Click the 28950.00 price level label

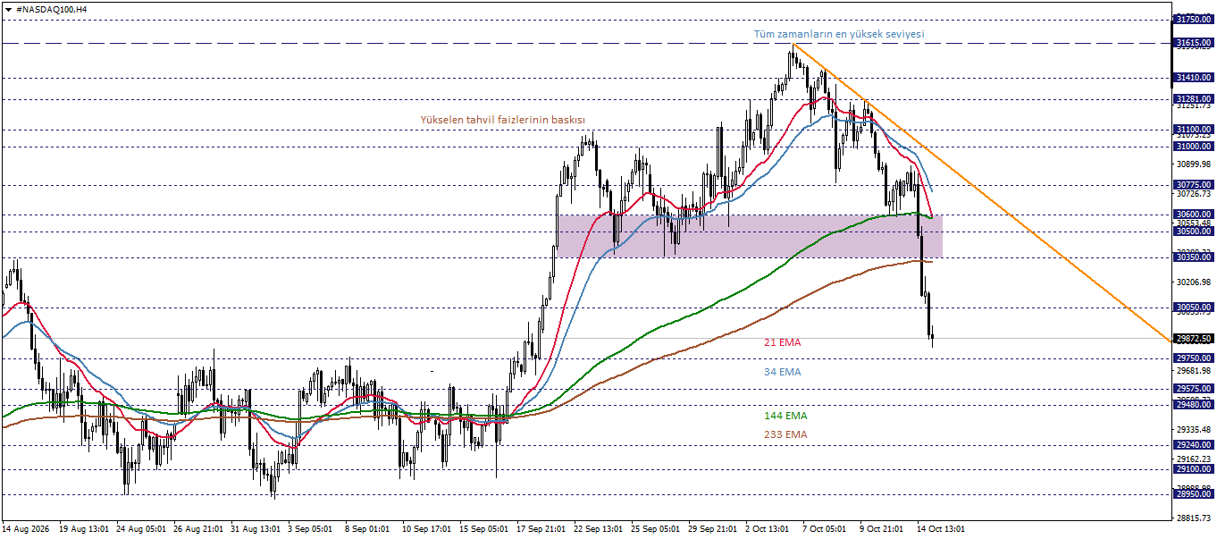point(1194,493)
